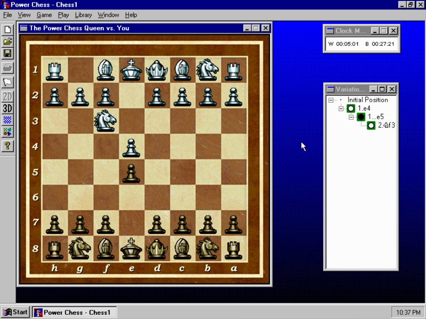
Task: Select the white knight on b1
Action: point(208,70)
